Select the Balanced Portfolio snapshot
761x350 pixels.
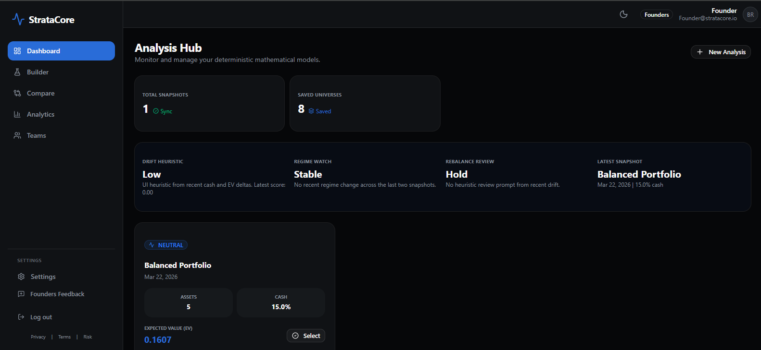306,336
